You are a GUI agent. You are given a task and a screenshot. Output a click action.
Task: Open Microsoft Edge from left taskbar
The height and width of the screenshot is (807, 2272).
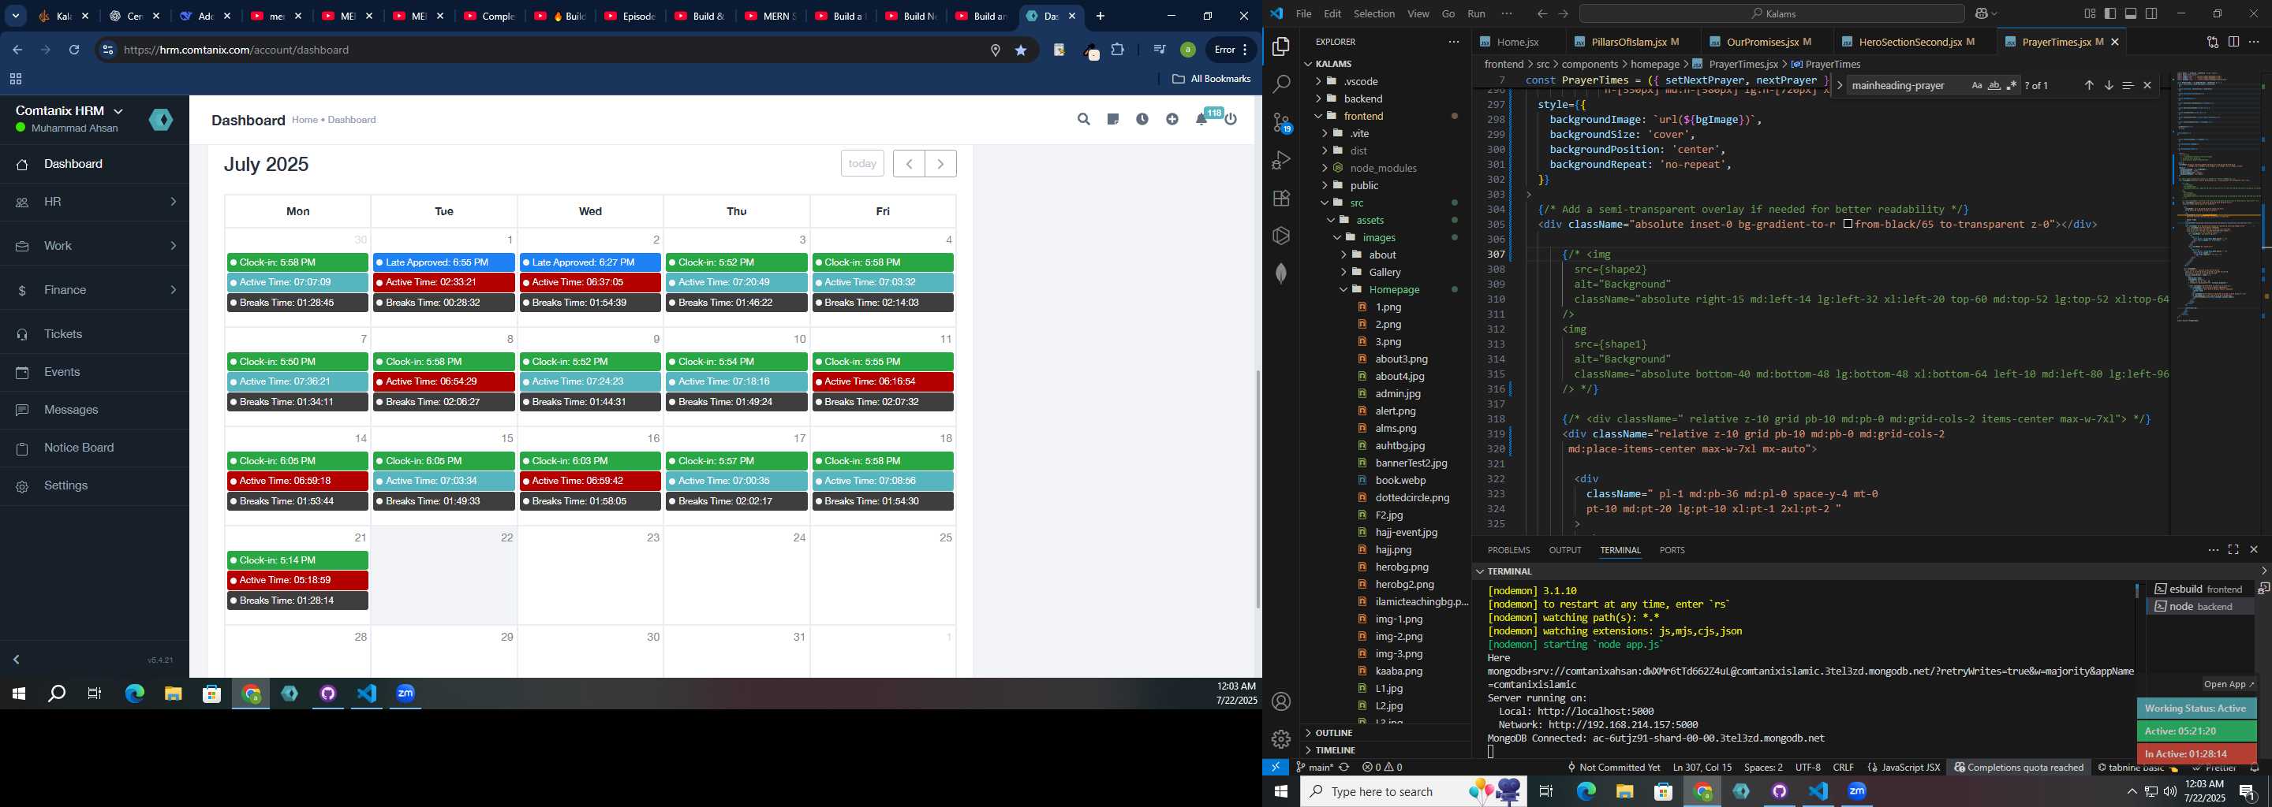pos(135,694)
